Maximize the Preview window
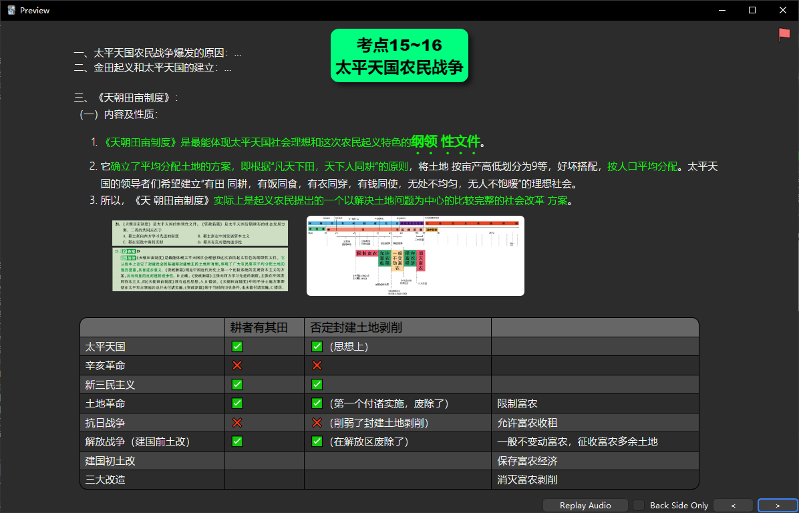This screenshot has width=799, height=513. pyautogui.click(x=752, y=10)
